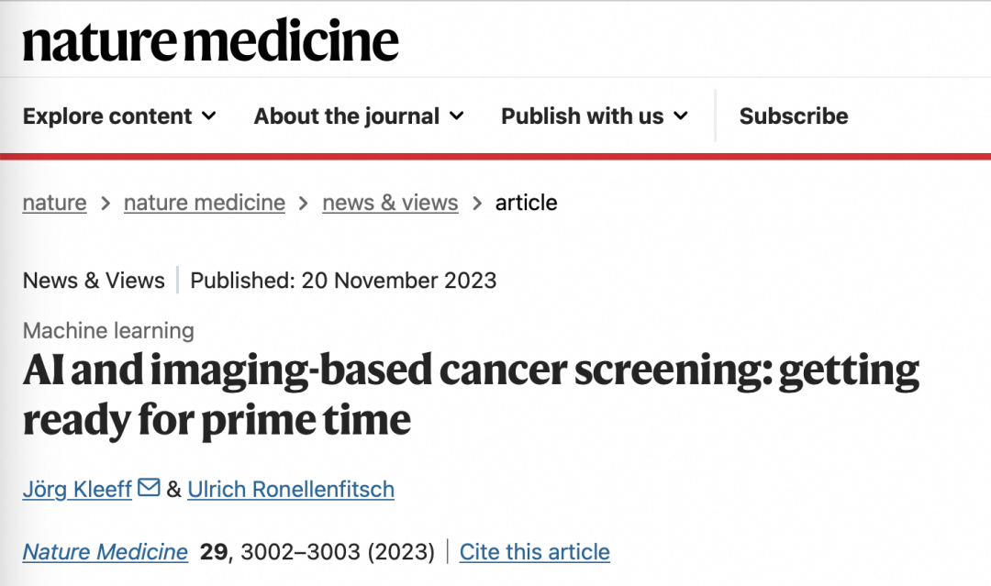
Task: Click the nature medicine logo
Action: (x=210, y=40)
